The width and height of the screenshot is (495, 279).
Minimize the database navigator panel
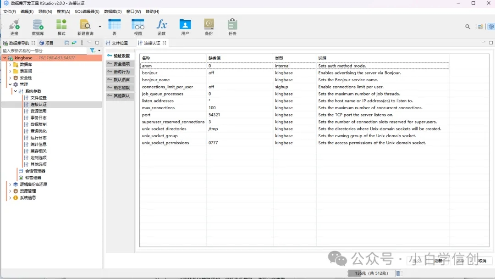pos(89,42)
